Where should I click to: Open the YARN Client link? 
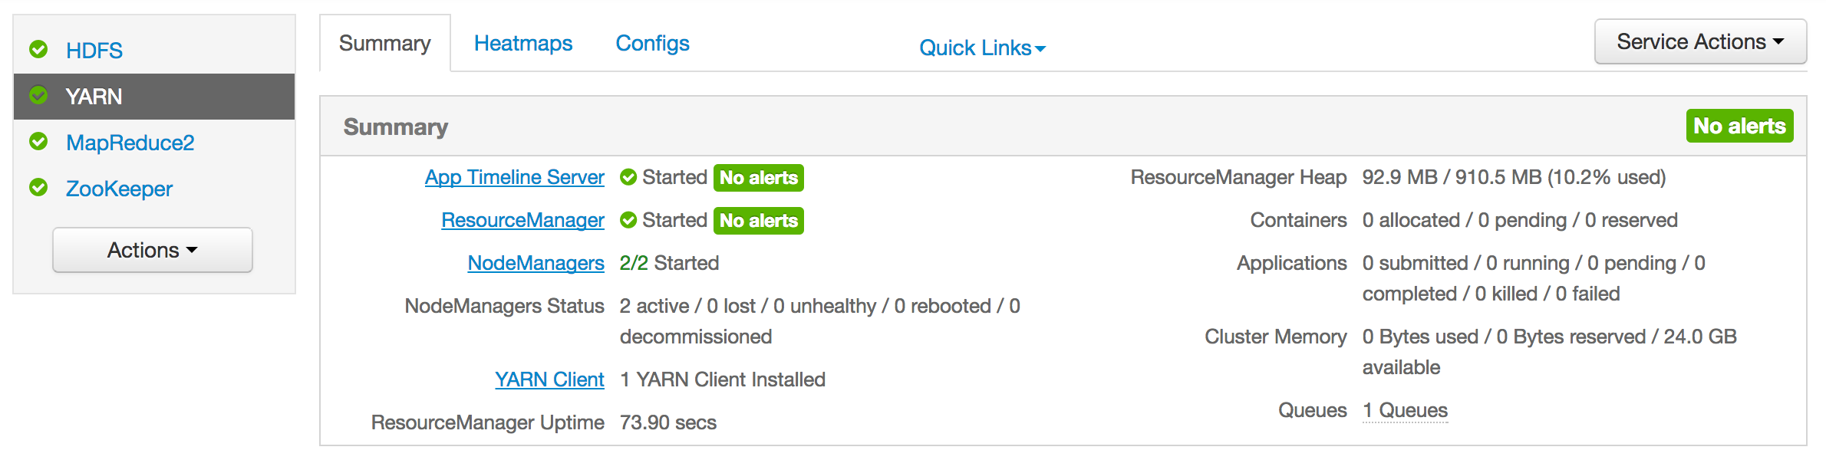549,380
